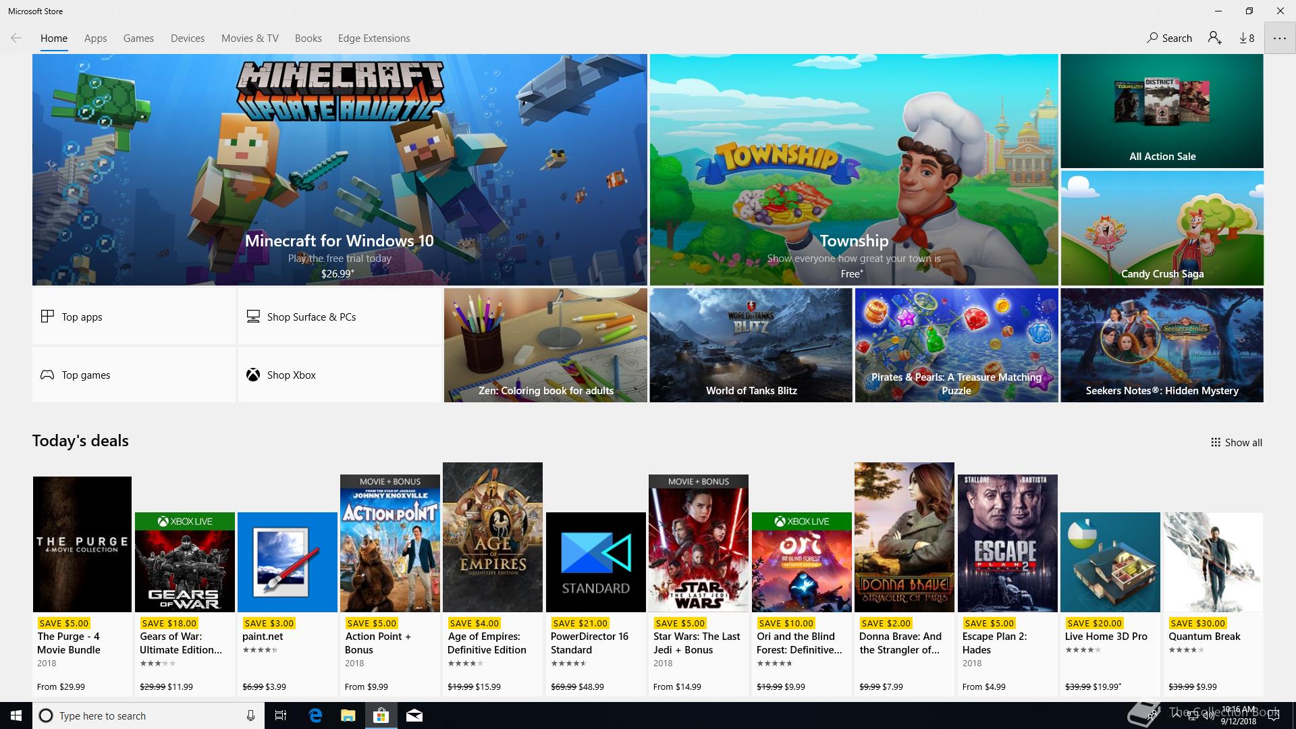Click the Shop Surface & PCs monitor icon

(x=253, y=317)
